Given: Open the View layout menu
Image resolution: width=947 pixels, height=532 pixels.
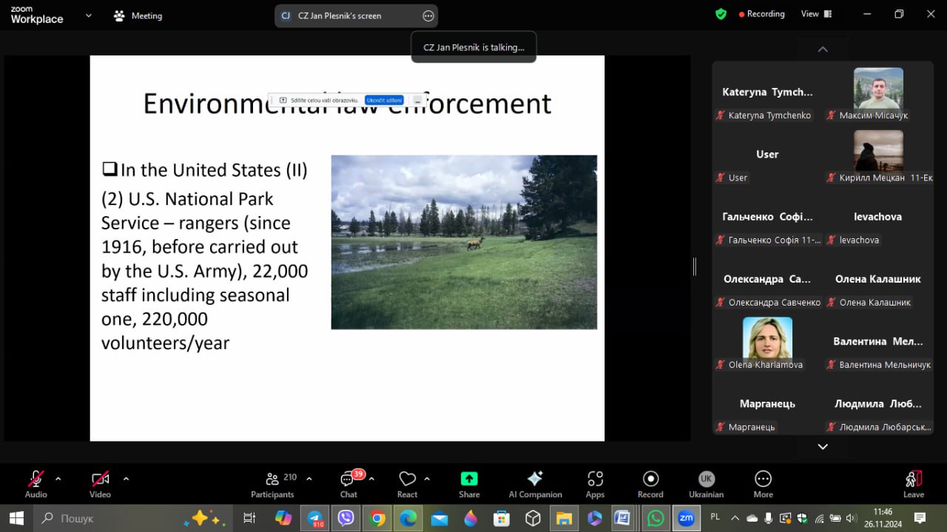Looking at the screenshot, I should (817, 14).
